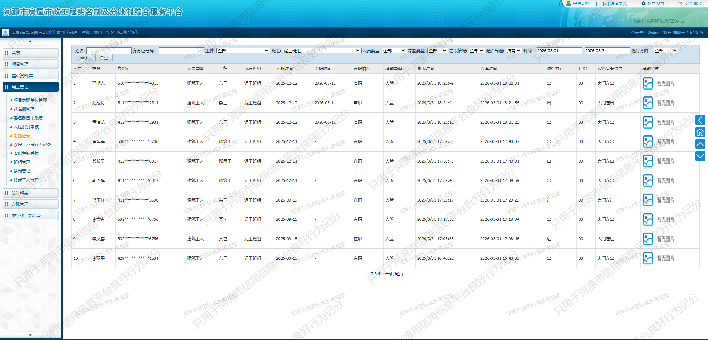Open the 考勤类型 dropdown
The height and width of the screenshot is (340, 708).
(438, 51)
